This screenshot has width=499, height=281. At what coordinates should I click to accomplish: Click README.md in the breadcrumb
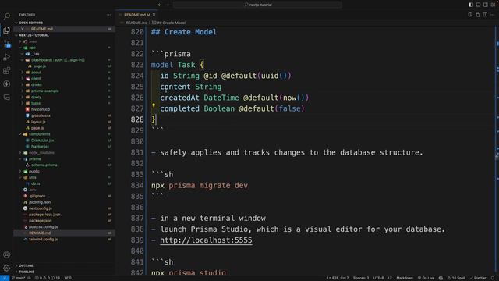[136, 23]
